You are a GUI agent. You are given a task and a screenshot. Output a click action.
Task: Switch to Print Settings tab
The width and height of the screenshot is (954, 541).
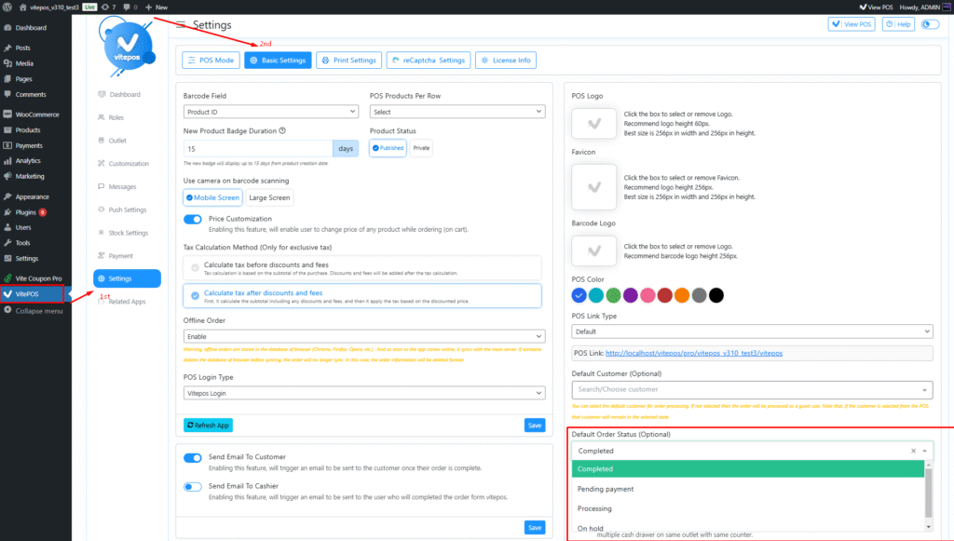click(348, 61)
